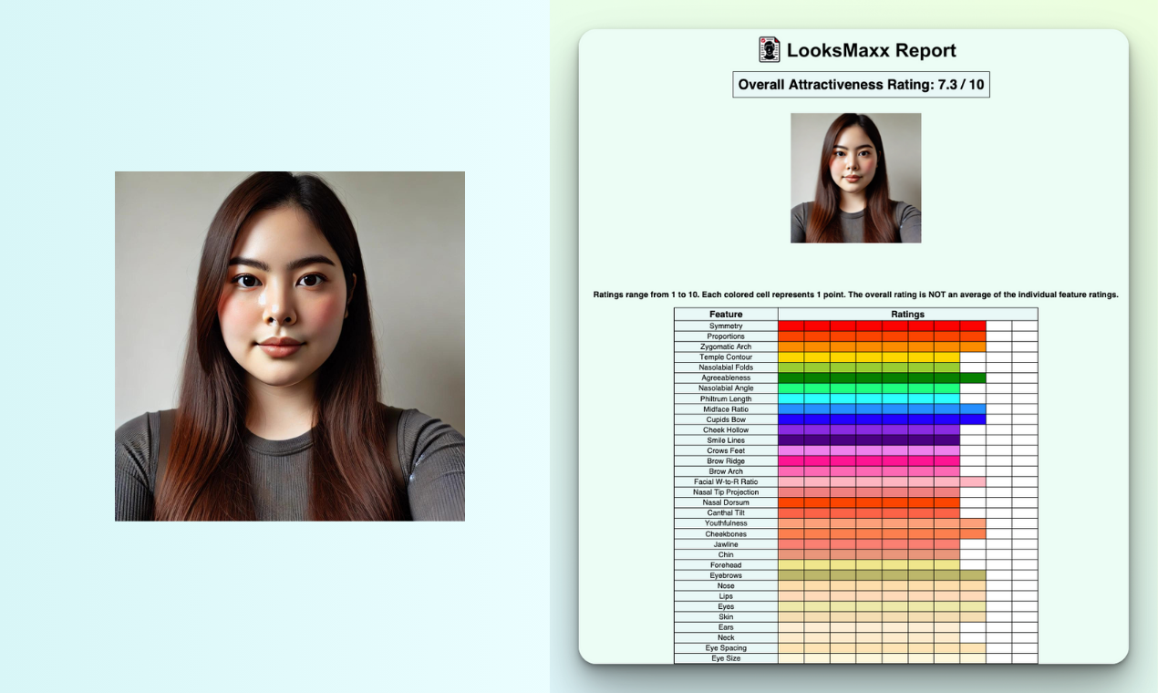The height and width of the screenshot is (693, 1158).
Task: Select the Midface Ratio feature label
Action: 726,409
